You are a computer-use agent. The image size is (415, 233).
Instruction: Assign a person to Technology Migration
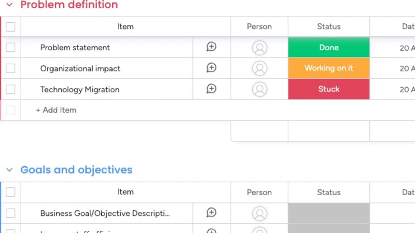[259, 89]
